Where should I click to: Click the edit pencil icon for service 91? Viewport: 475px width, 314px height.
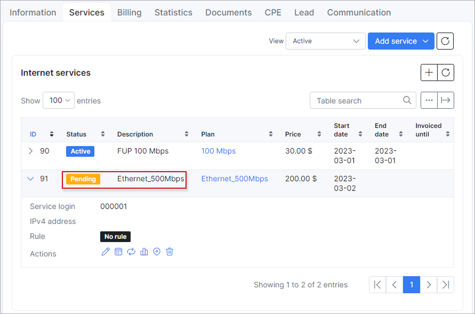pos(106,252)
